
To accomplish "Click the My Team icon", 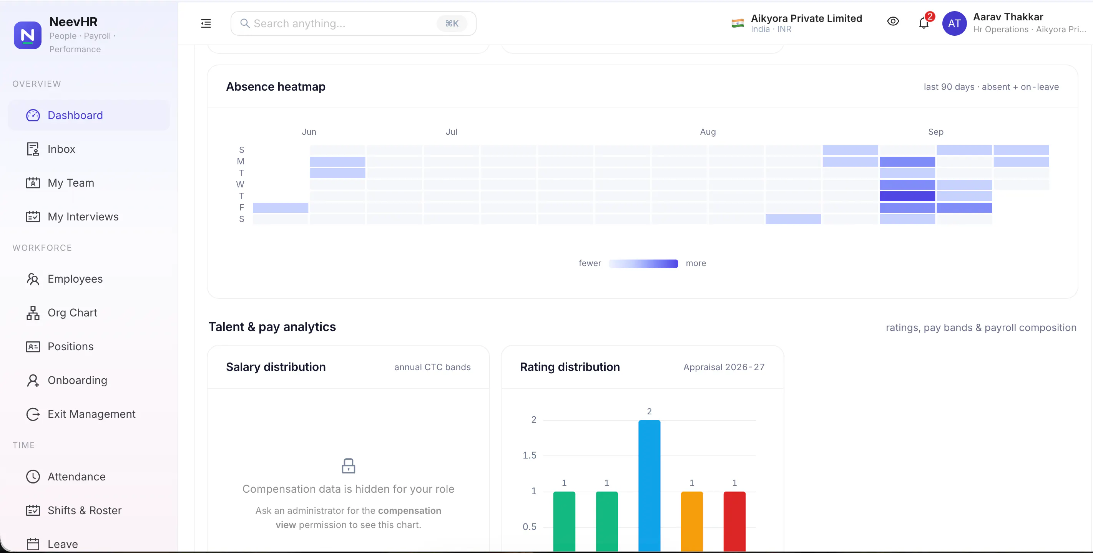I will coord(33,183).
